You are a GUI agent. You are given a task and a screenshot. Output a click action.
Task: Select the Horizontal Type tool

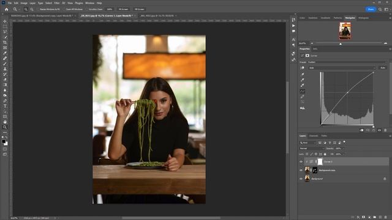pyautogui.click(x=5, y=106)
